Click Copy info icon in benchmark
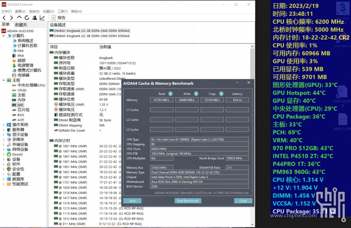Viewport: 351px width, 228px height. [221, 94]
